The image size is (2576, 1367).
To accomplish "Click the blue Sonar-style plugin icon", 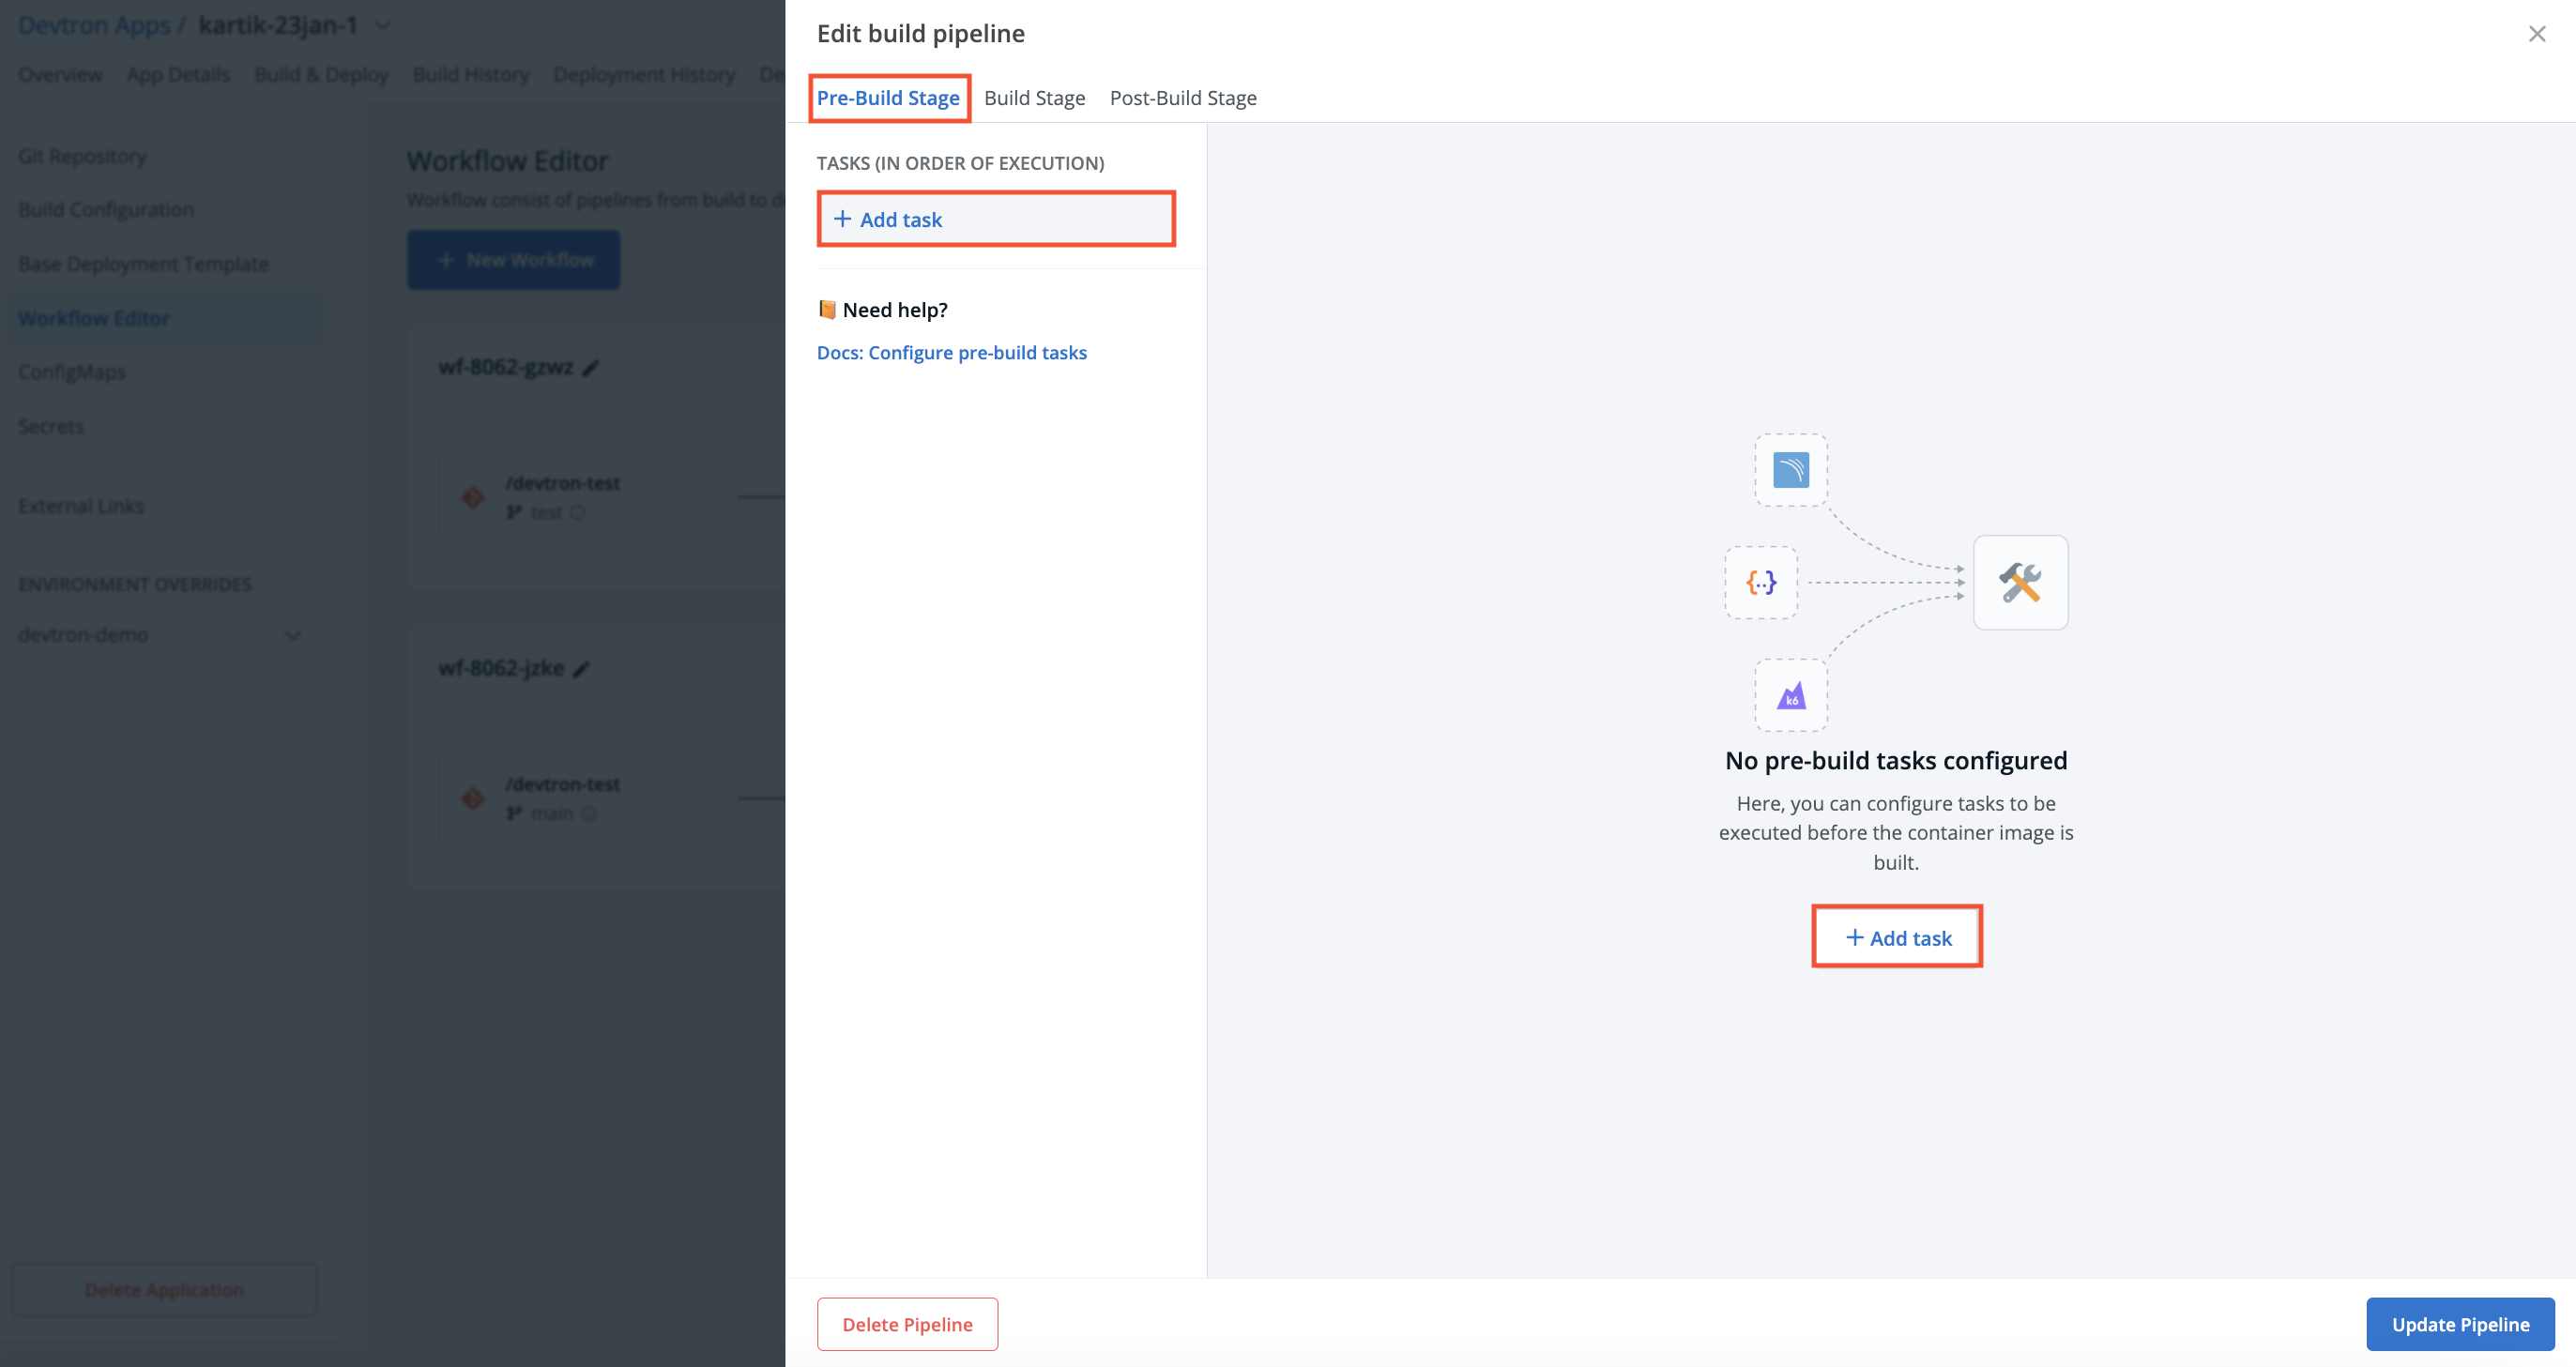I will point(1791,470).
